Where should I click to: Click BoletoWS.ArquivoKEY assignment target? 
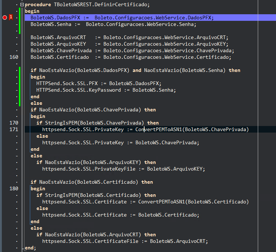coord(58,44)
